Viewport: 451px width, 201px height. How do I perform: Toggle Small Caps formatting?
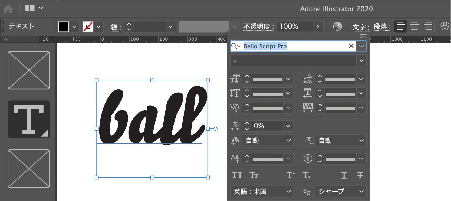254,175
